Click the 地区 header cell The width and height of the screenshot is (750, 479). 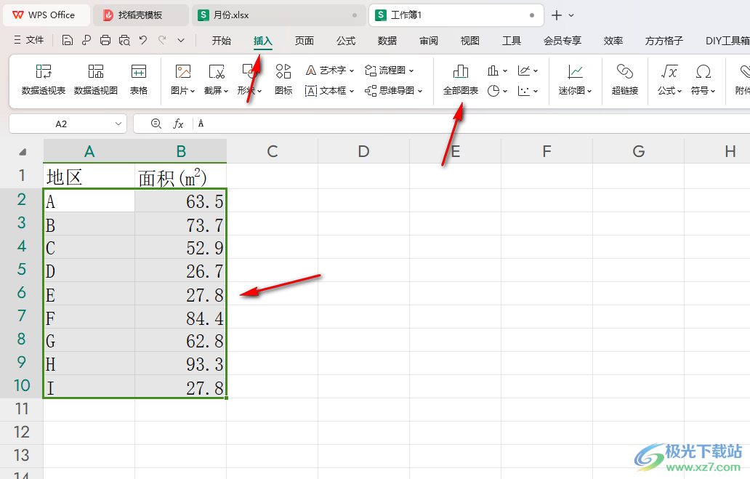[x=89, y=177]
